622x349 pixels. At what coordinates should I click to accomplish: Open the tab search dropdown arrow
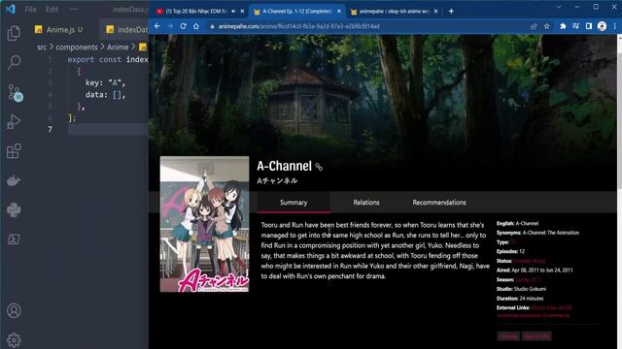coord(559,7)
